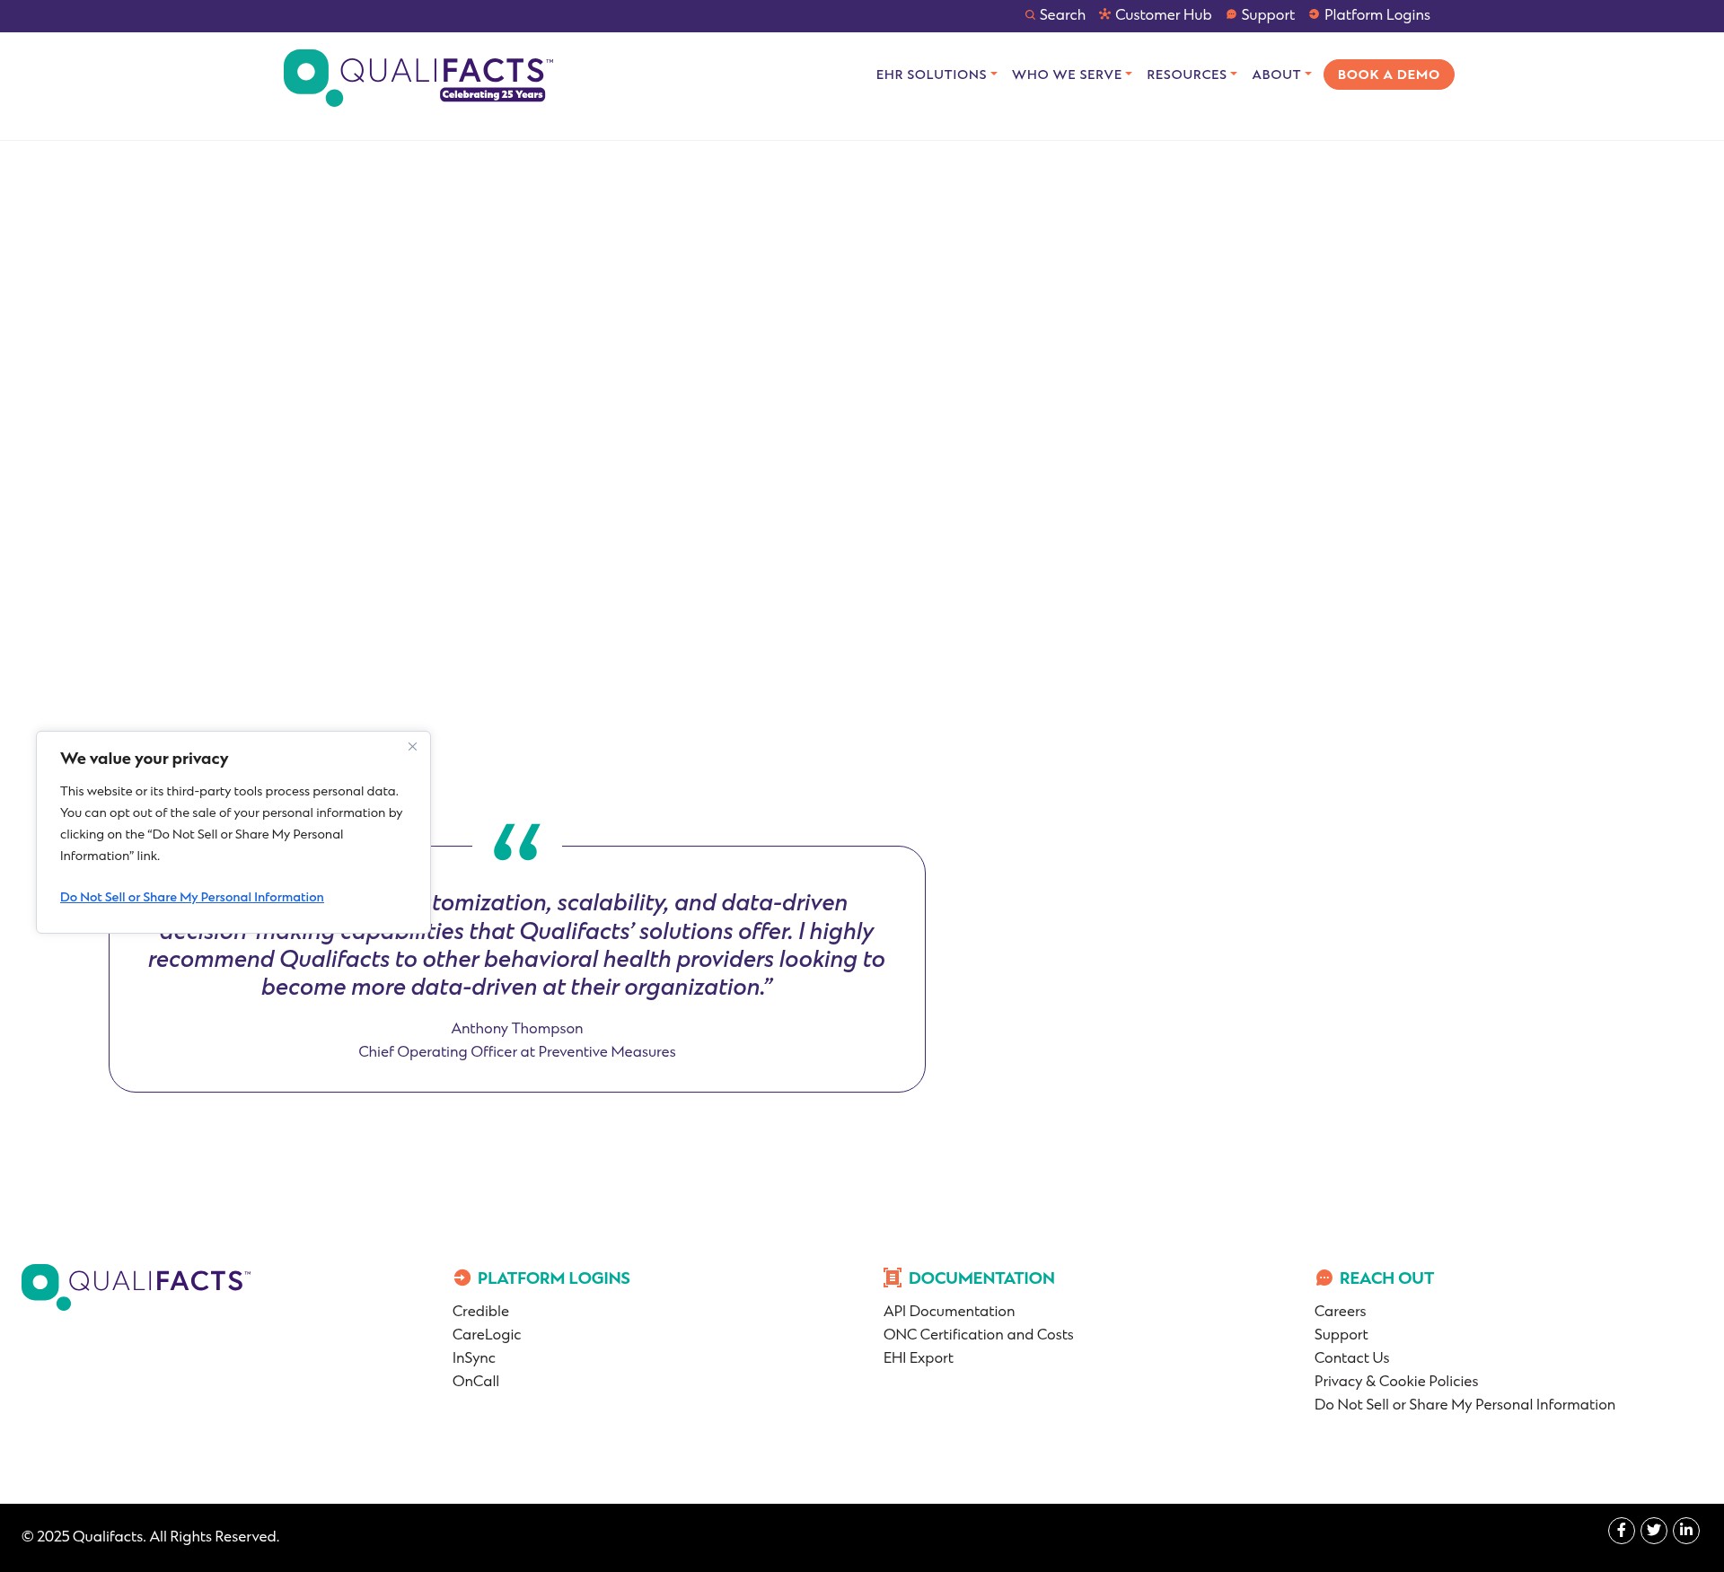The height and width of the screenshot is (1572, 1724).
Task: Open the InSync login link
Action: (x=473, y=1357)
